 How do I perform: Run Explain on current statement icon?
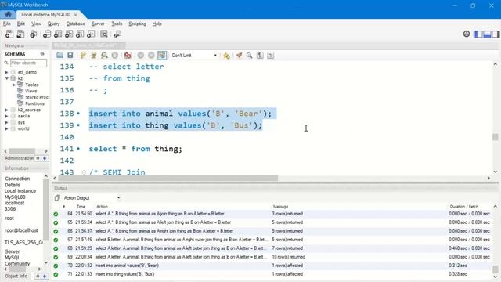104,56
